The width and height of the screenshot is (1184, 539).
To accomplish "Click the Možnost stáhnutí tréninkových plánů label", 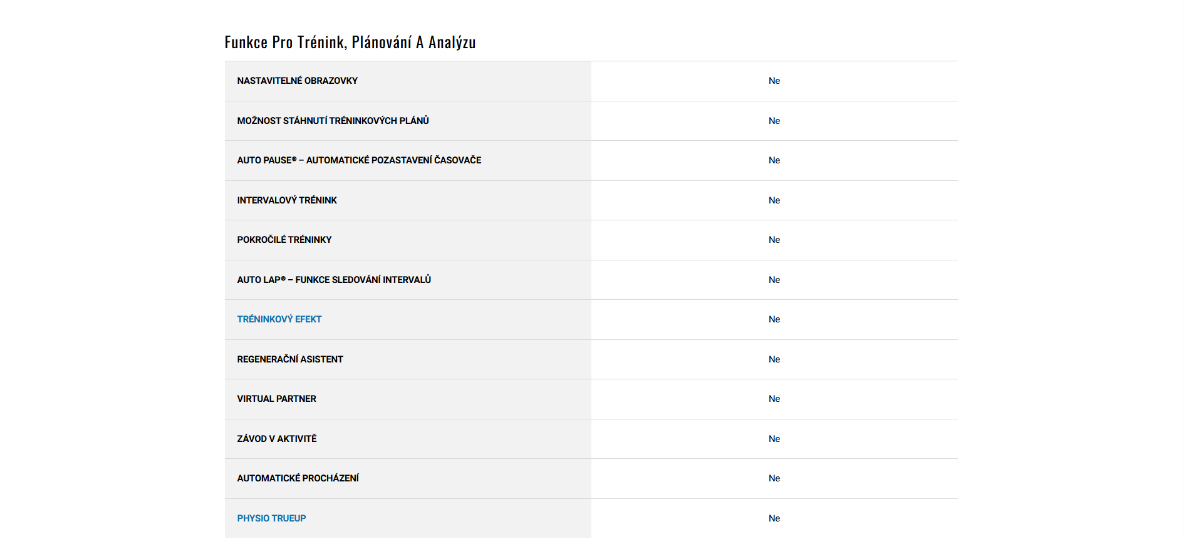I will (333, 121).
